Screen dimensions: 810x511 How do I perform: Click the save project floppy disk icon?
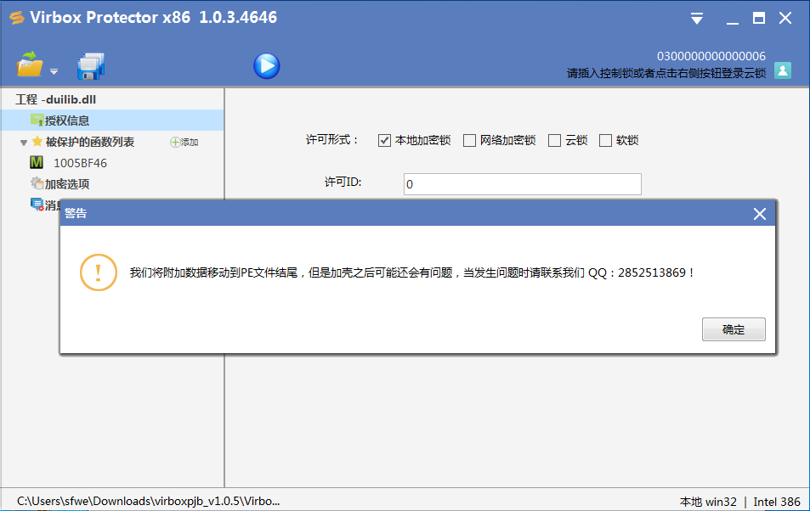pyautogui.click(x=91, y=66)
